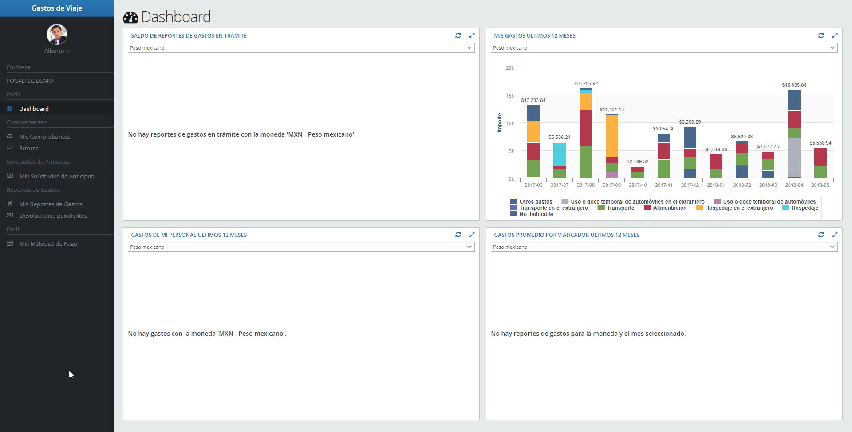Toggle Uso o goce temporal de automóviles en el extranjero legend
852x432 pixels.
633,202
